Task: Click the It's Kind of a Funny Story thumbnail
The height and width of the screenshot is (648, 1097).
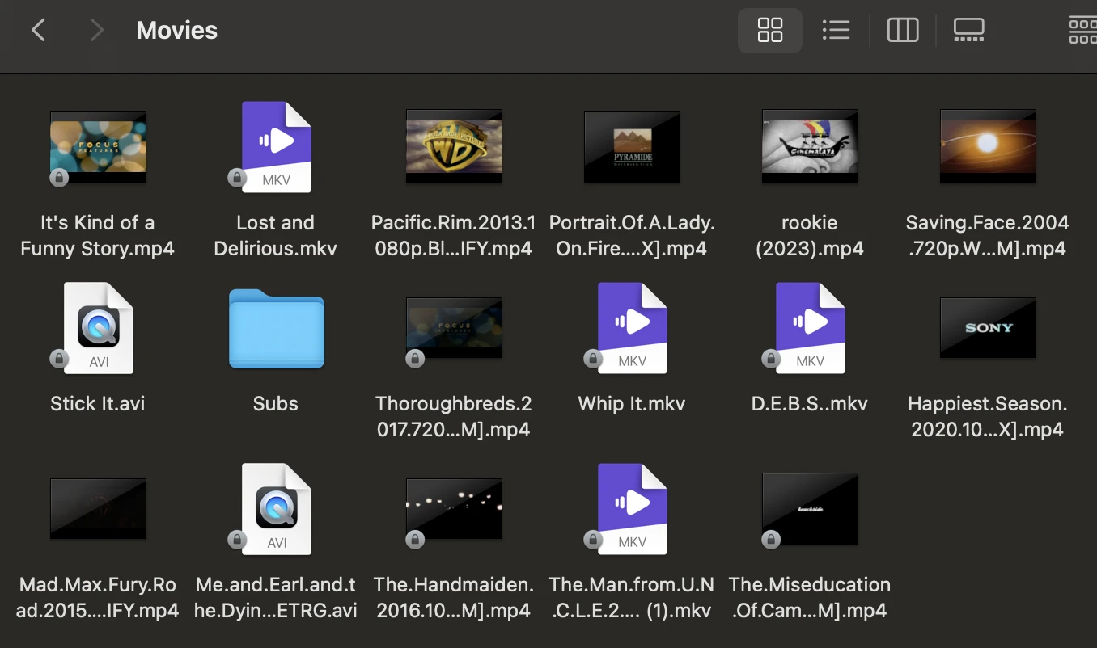Action: pos(98,145)
